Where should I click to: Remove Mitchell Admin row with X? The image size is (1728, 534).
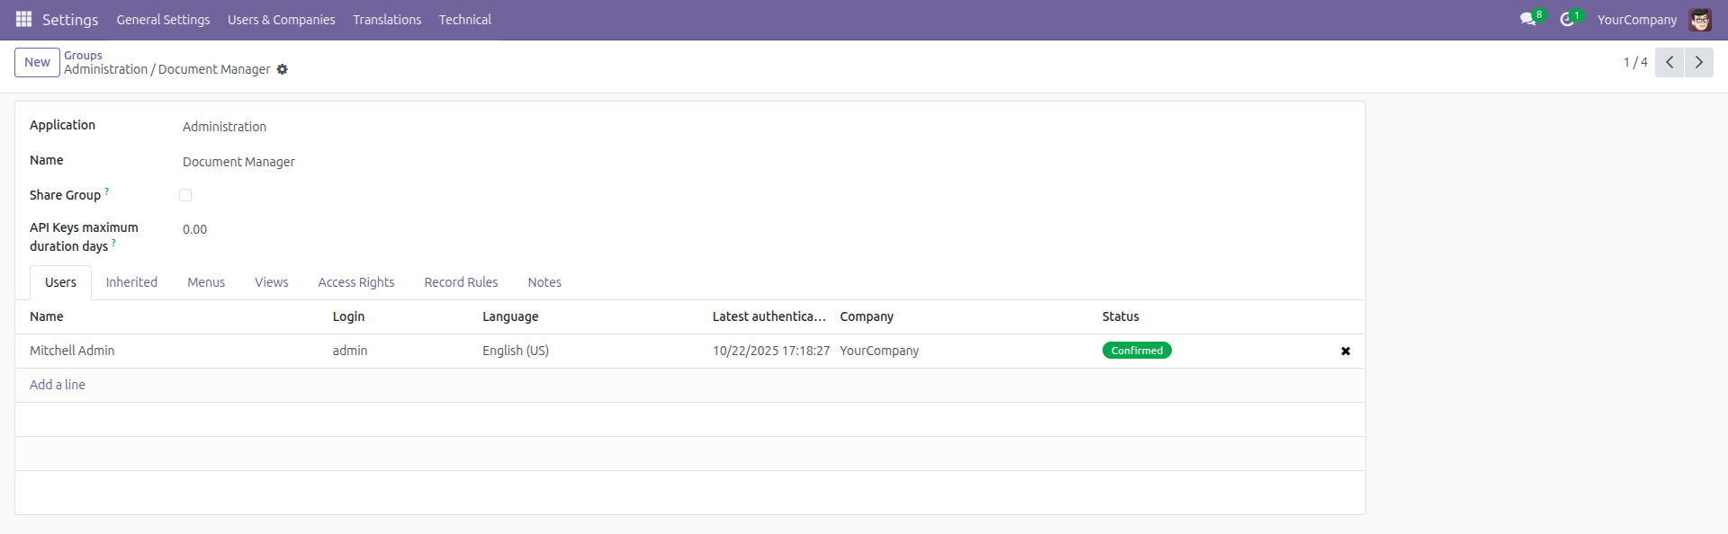(1345, 352)
